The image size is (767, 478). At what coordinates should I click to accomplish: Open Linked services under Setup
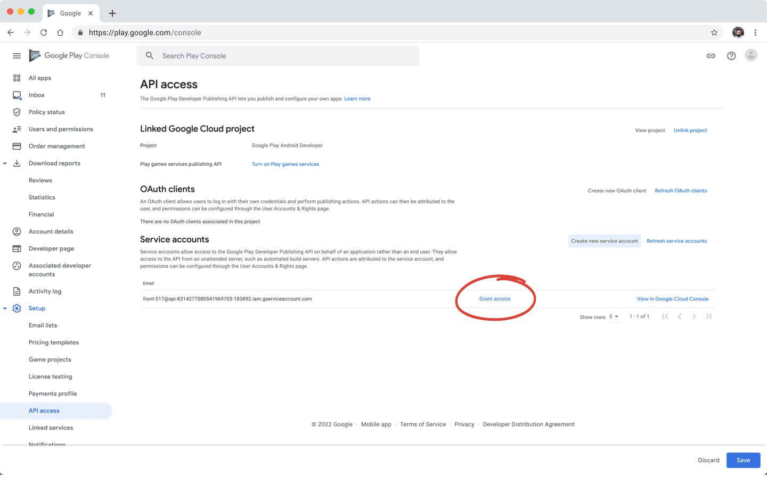(51, 427)
